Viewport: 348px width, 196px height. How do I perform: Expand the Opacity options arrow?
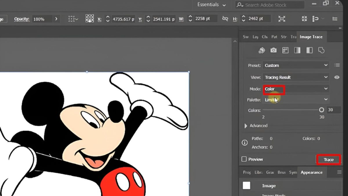[x=56, y=19]
